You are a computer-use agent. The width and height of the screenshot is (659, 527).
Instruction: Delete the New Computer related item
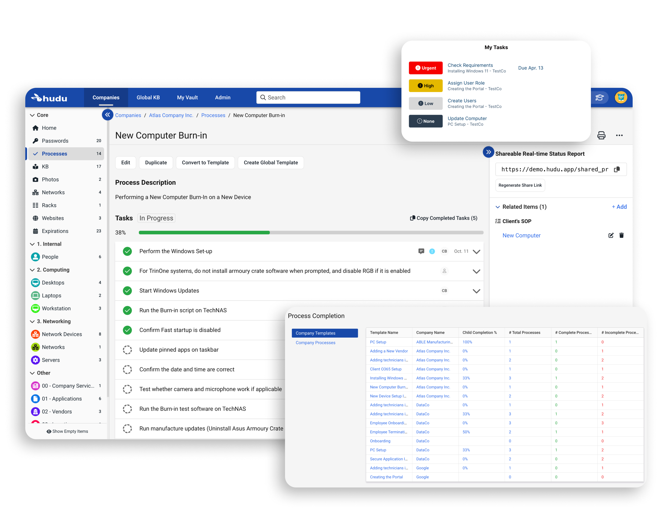point(621,235)
